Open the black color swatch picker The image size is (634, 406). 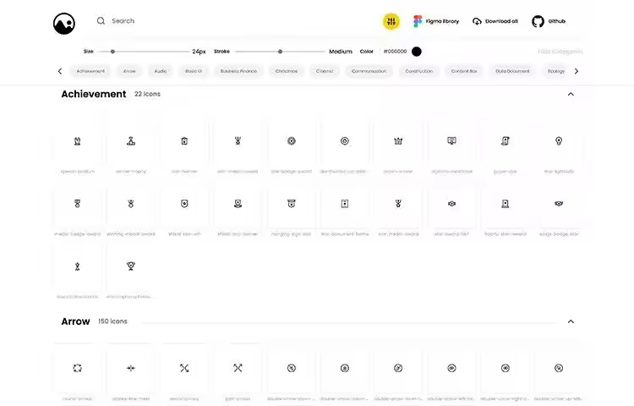click(417, 52)
